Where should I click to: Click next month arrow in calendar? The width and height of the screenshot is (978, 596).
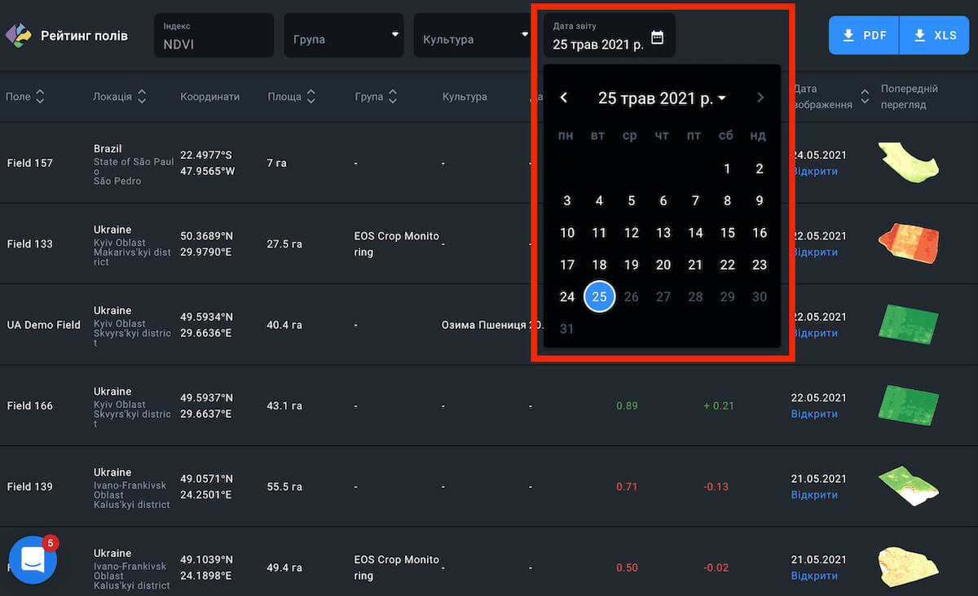coord(760,98)
